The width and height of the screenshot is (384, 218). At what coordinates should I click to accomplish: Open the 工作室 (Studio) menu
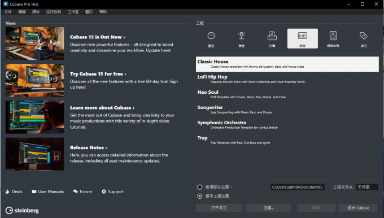73,12
